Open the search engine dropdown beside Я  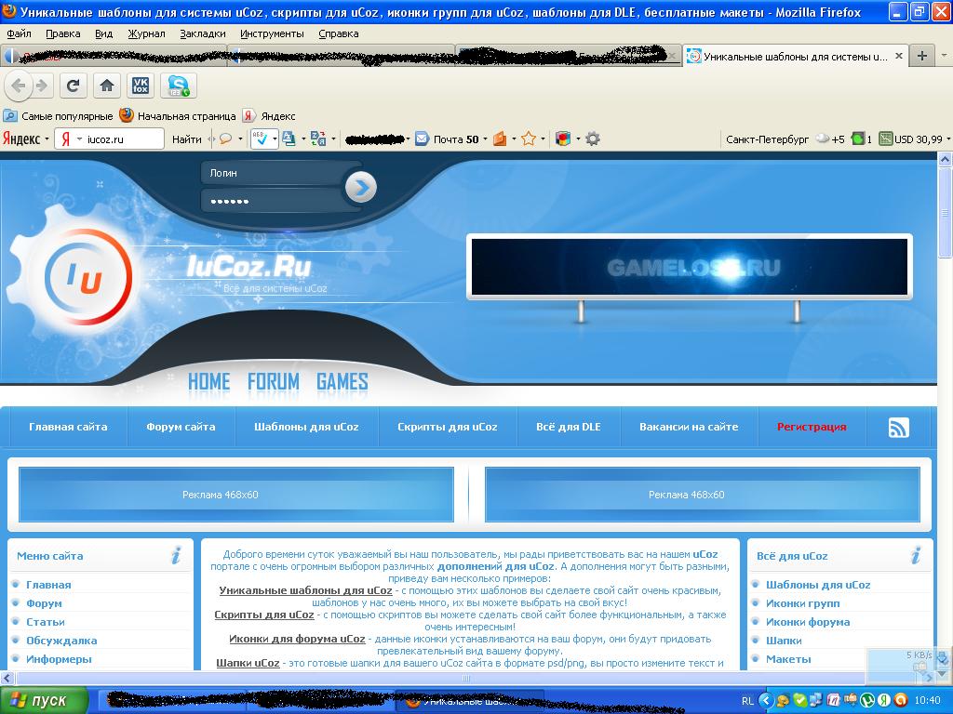pyautogui.click(x=80, y=139)
